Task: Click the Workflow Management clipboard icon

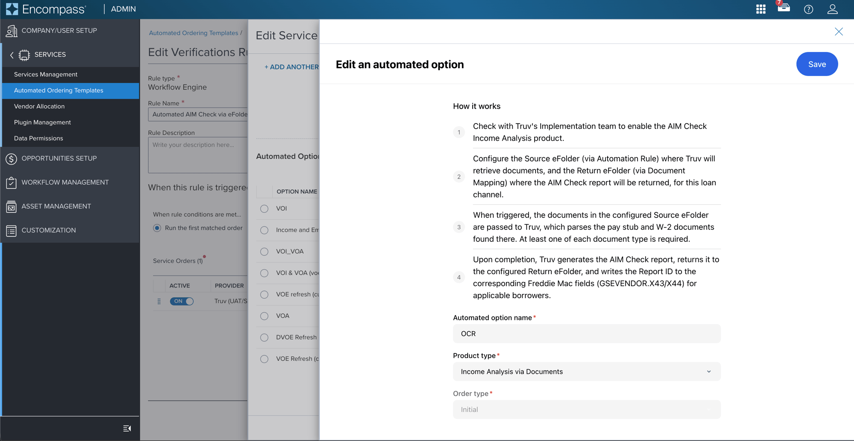Action: point(12,183)
